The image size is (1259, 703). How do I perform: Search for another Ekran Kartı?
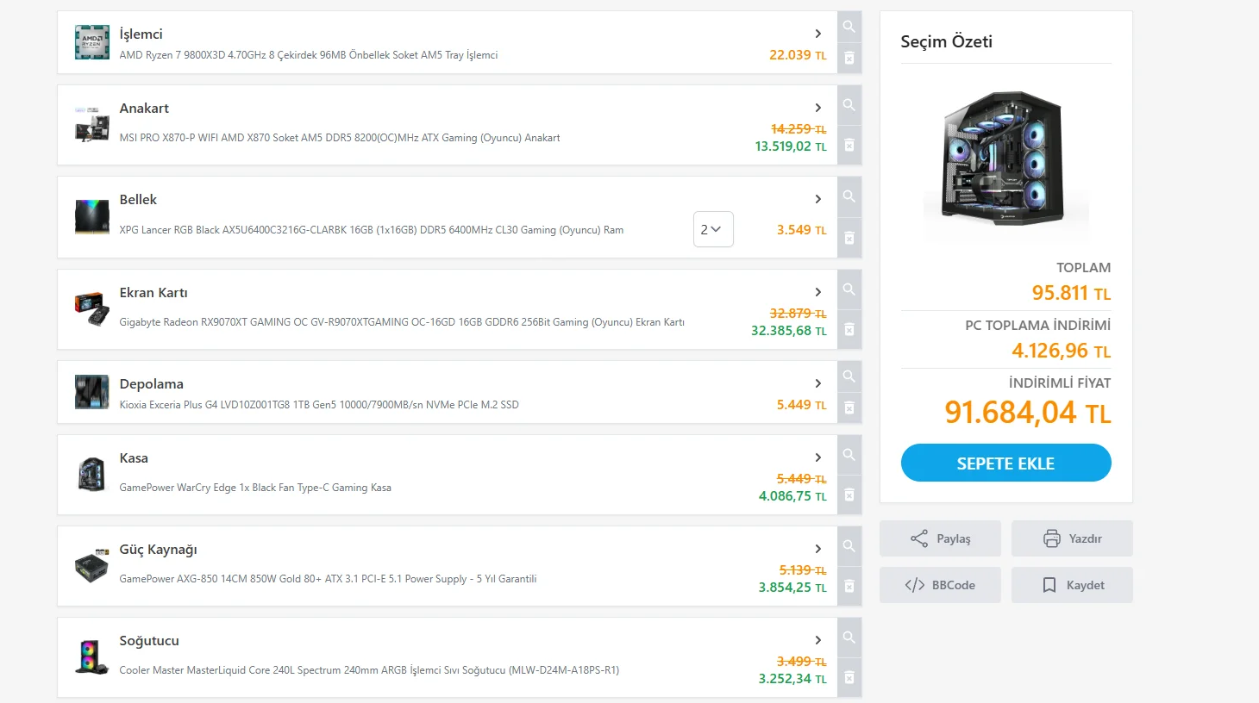(x=849, y=289)
